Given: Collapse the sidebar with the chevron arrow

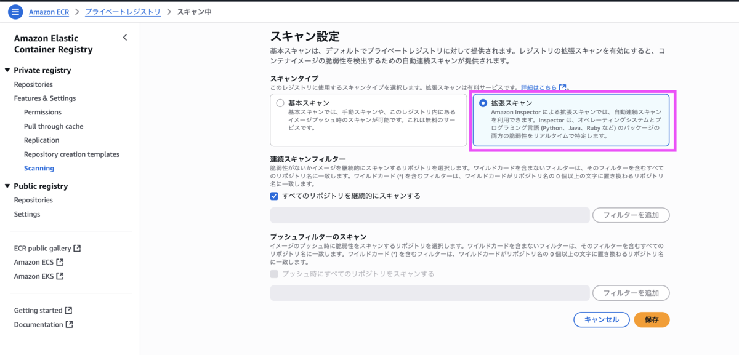Looking at the screenshot, I should 125,38.
